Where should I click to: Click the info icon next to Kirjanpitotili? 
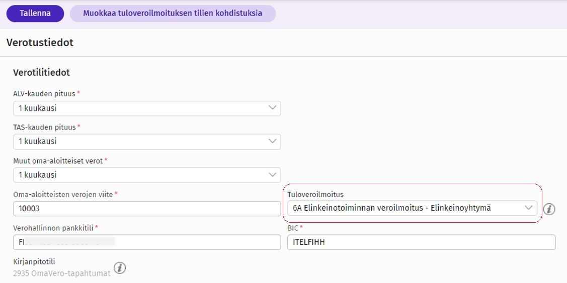119,268
